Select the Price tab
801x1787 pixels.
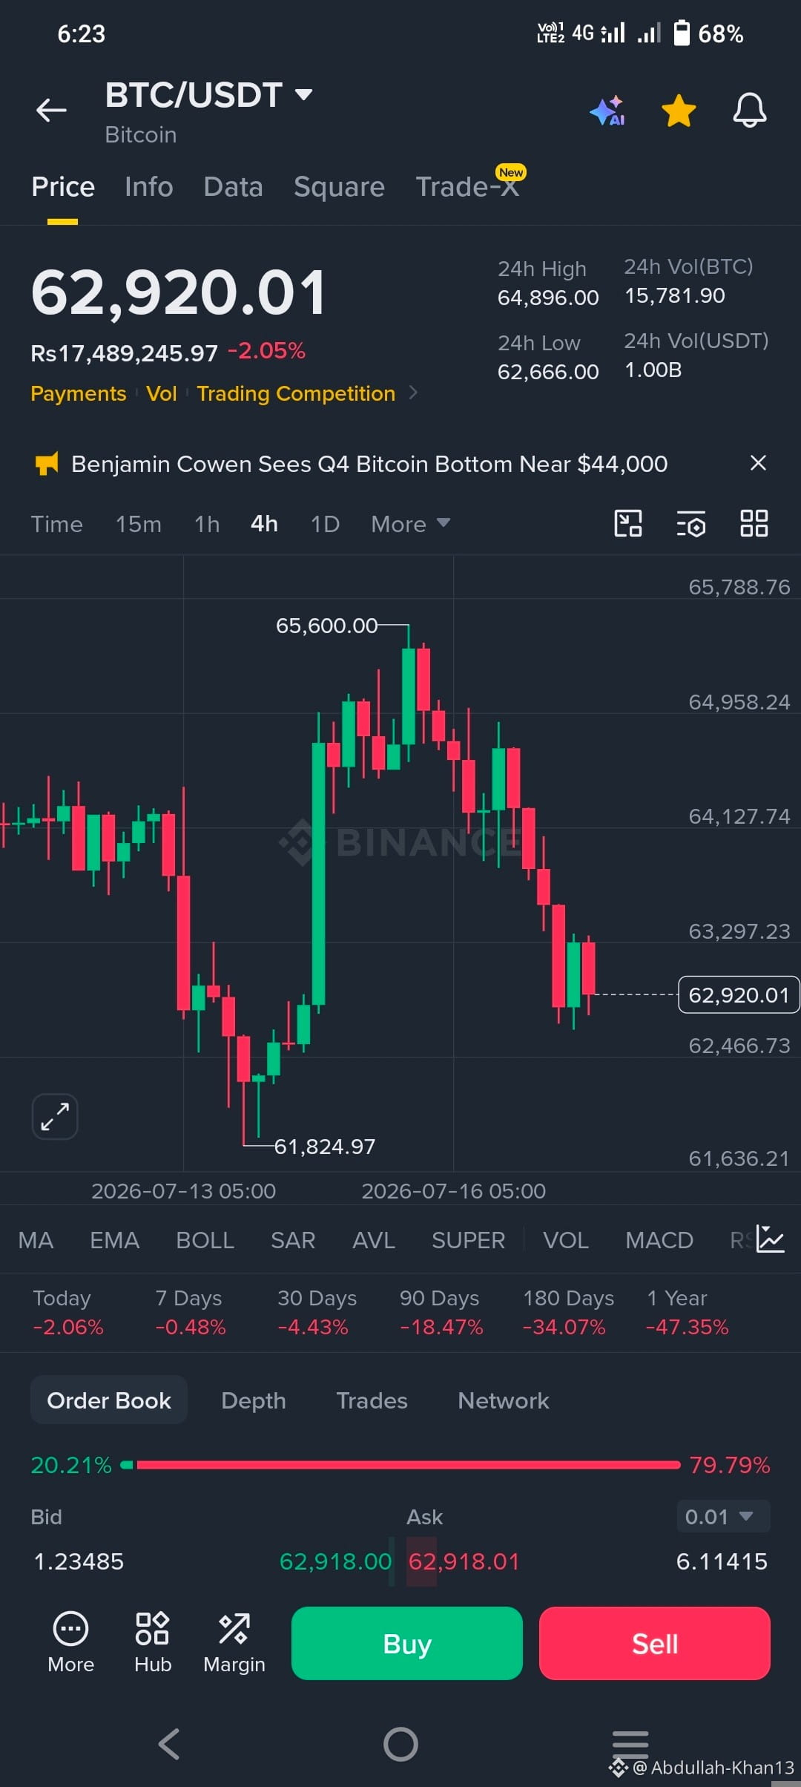(x=63, y=187)
